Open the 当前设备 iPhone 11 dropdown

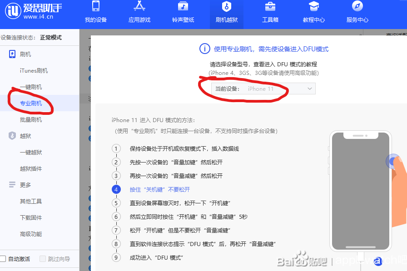(x=263, y=89)
